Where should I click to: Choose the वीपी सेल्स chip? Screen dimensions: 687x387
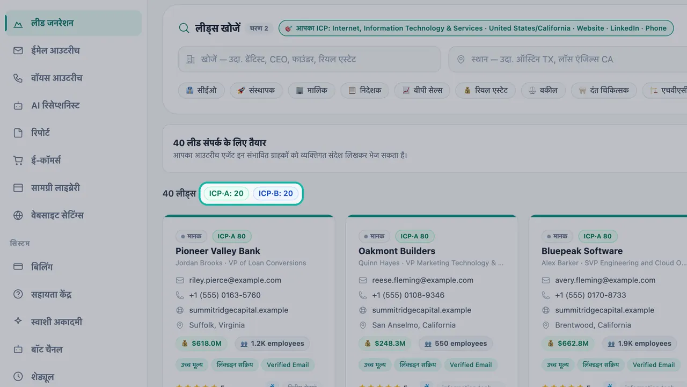point(422,90)
